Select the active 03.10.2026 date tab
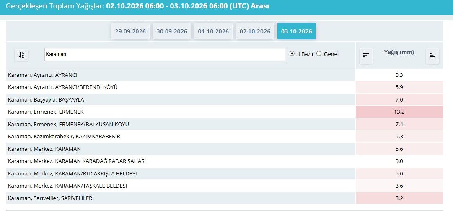 (296, 31)
